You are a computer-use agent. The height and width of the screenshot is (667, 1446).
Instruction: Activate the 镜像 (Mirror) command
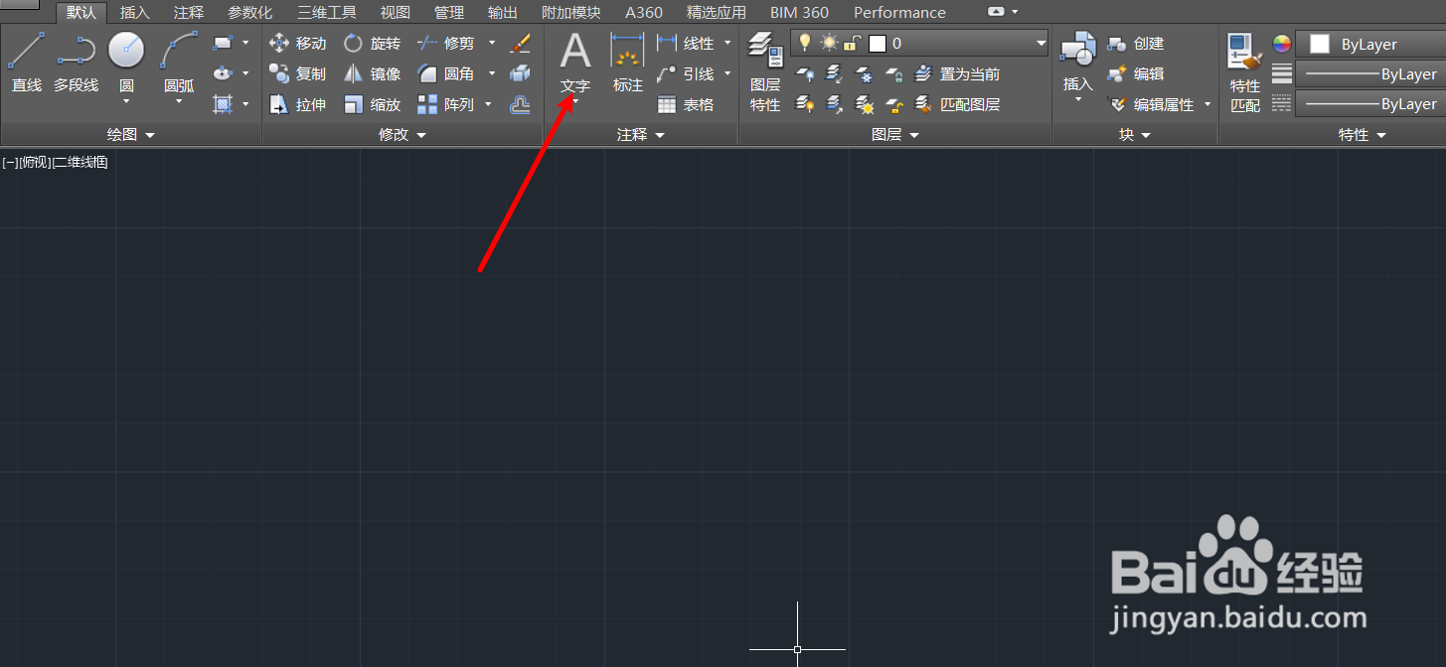point(372,73)
